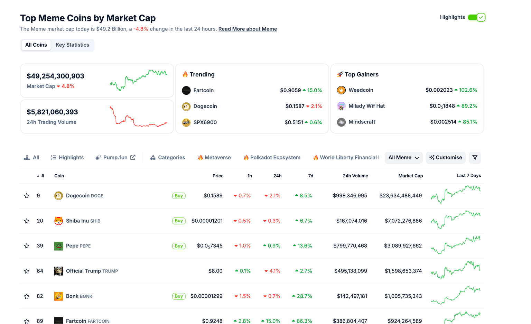Click the Buy button for Shiba Inu

pyautogui.click(x=179, y=221)
